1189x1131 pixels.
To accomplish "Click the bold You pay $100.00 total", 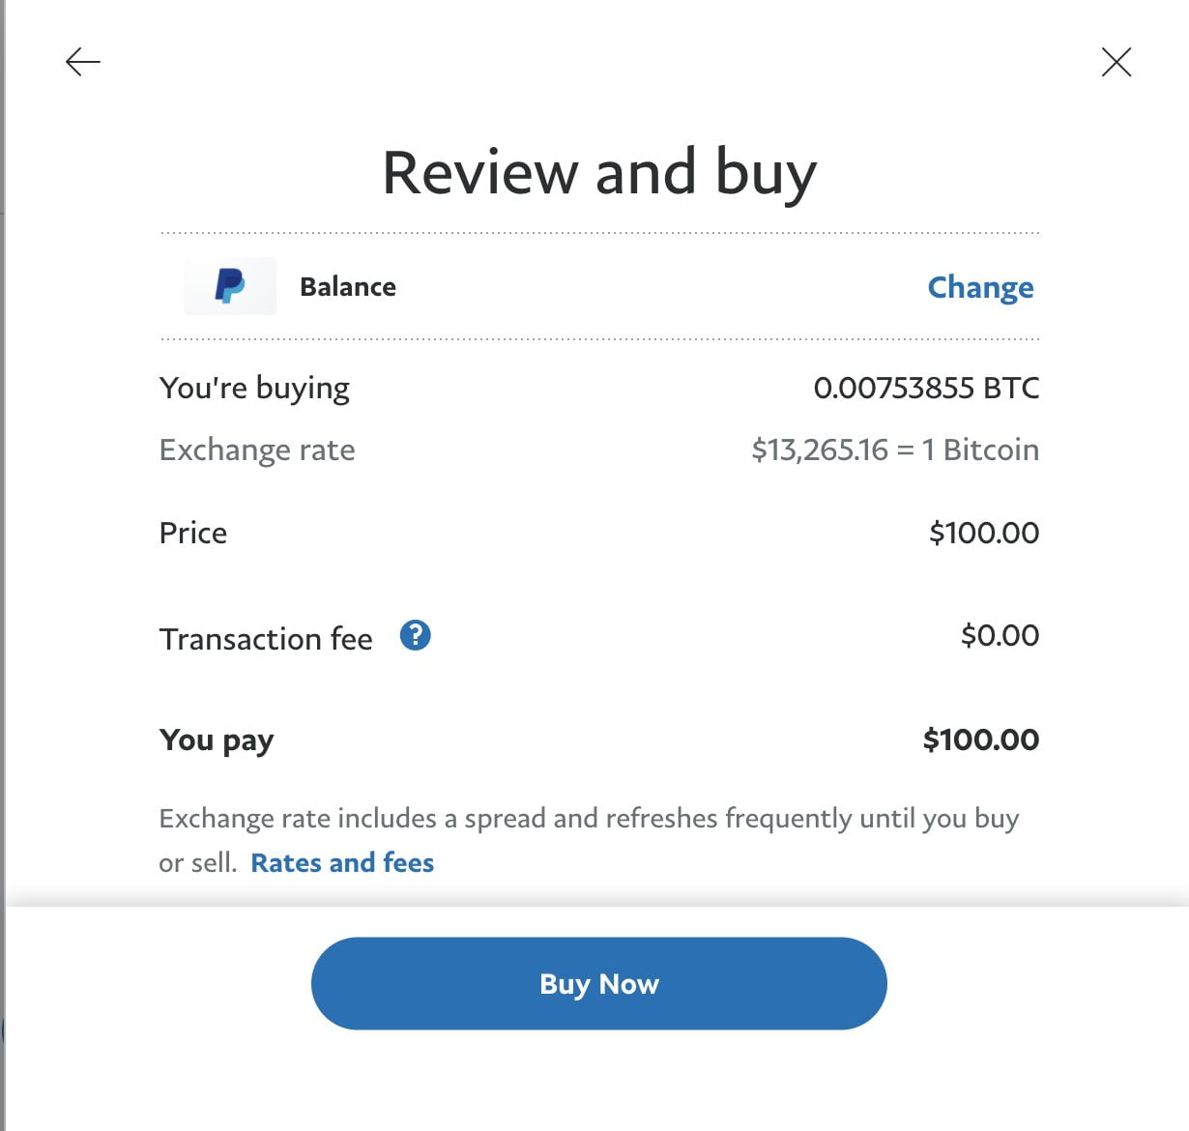I will pyautogui.click(x=980, y=740).
